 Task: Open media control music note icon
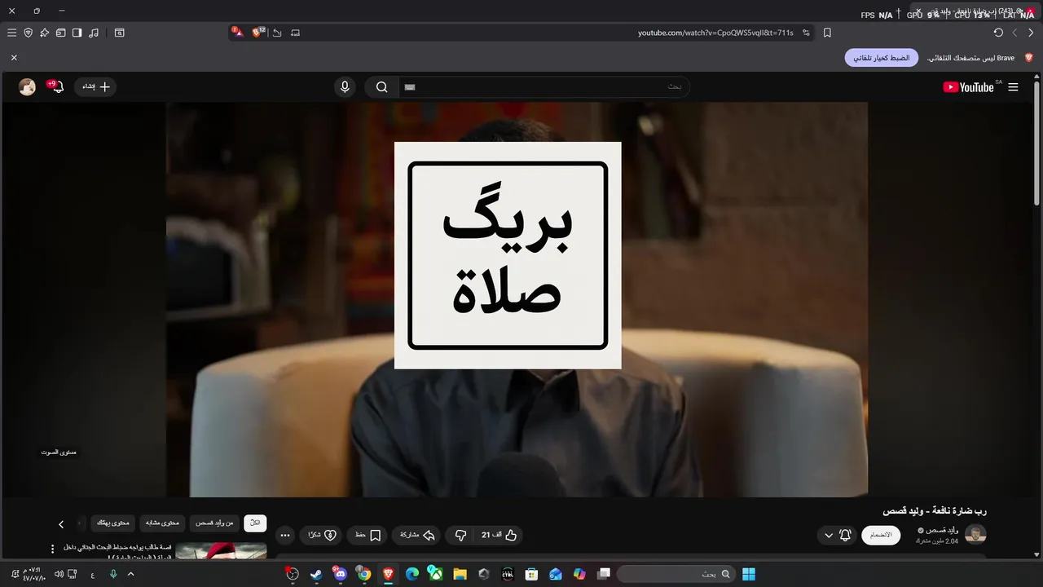click(94, 33)
